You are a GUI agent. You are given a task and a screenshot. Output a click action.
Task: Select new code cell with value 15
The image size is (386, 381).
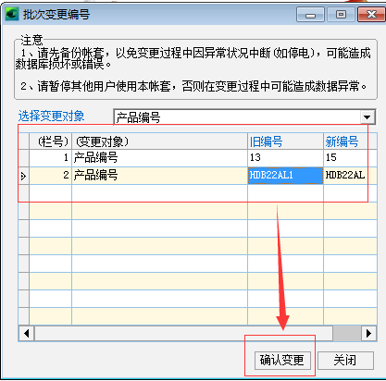click(346, 158)
